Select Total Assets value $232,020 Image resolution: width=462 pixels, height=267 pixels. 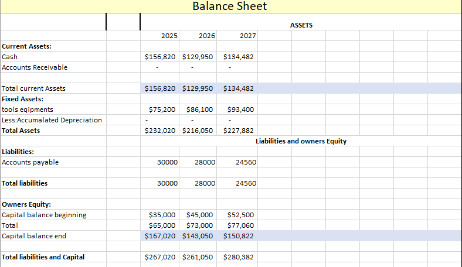tap(161, 131)
